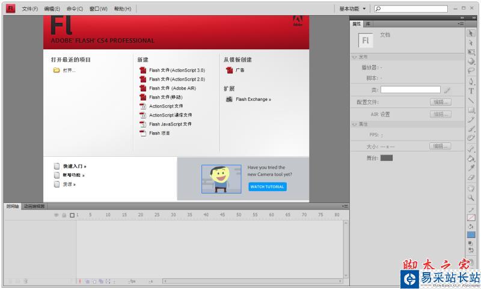Click the swap colors icon
The width and height of the screenshot is (481, 289).
point(471,250)
